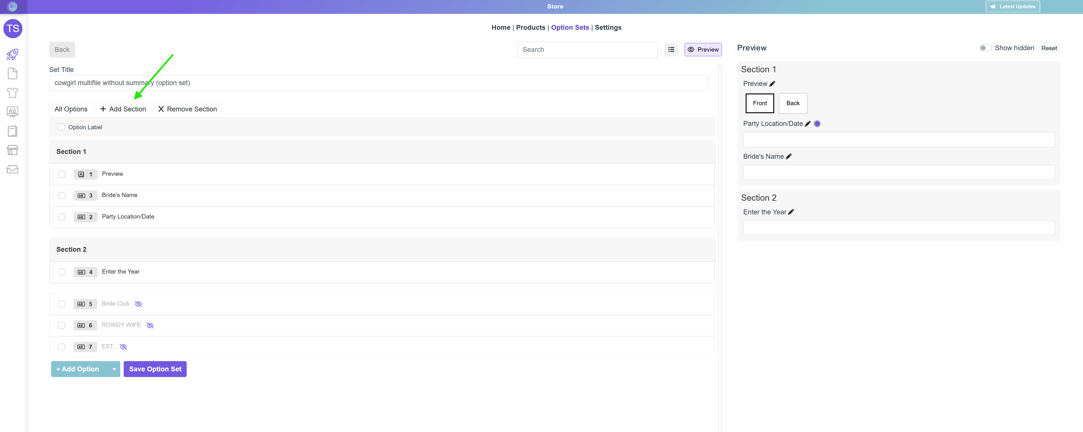The image size is (1083, 432).
Task: Click the purple dot beside Party Location/Date
Action: [x=817, y=124]
